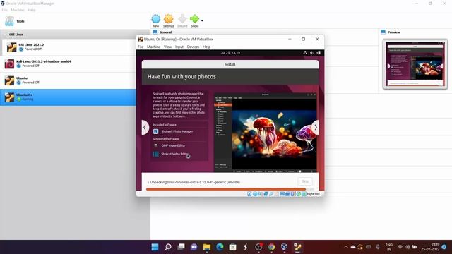This screenshot has width=452, height=254.
Task: Open Help menu of the VM window
Action: coord(206,47)
